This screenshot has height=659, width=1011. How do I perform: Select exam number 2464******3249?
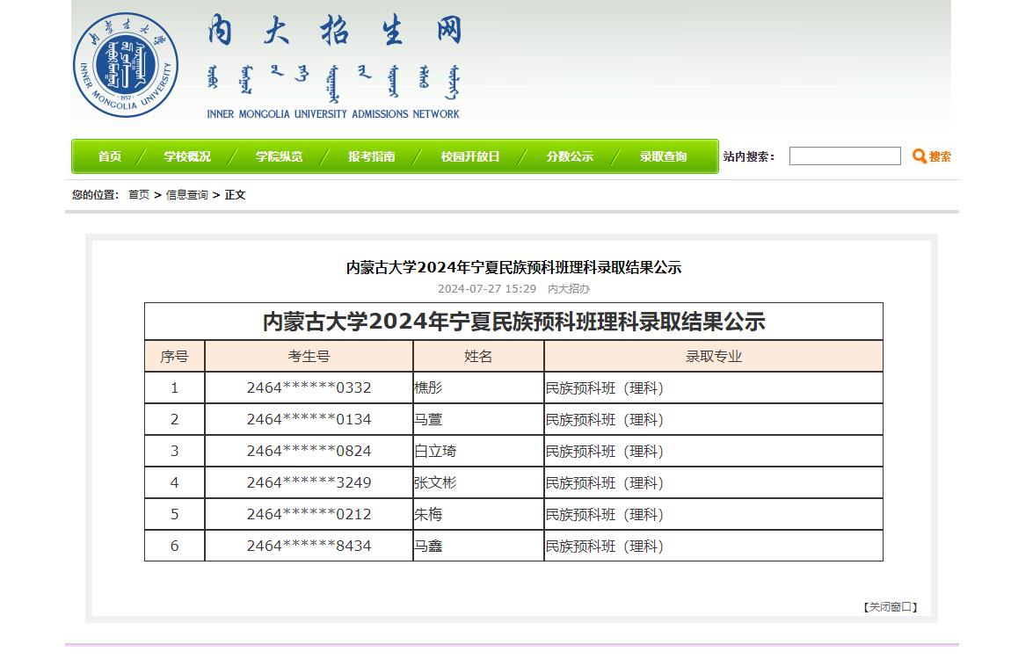(x=309, y=482)
